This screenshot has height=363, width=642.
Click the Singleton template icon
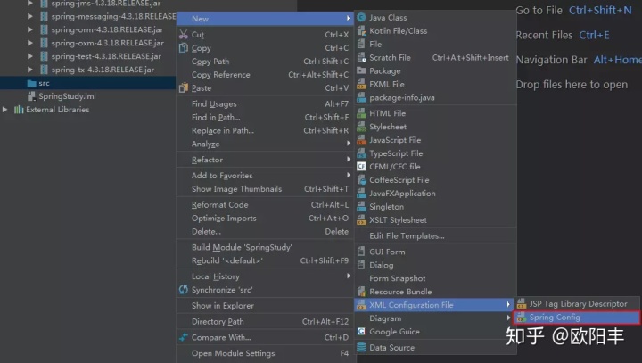[361, 207]
